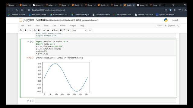Click the empty In [ ] cell input
The width and height of the screenshot is (193, 108).
pos(106,101)
